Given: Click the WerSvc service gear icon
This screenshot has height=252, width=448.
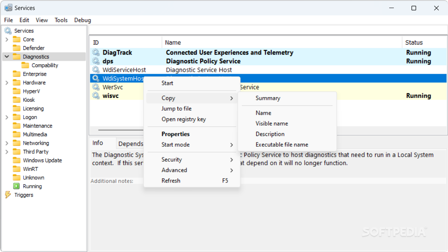Looking at the screenshot, I should tap(96, 87).
